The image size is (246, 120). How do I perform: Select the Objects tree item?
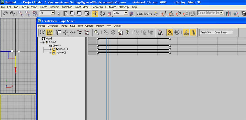pos(57,46)
